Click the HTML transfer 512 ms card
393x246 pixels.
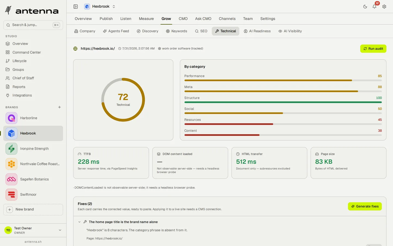coord(269,163)
